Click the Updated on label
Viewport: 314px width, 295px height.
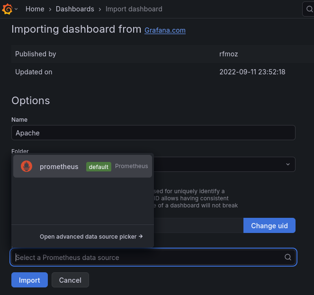pyautogui.click(x=34, y=72)
